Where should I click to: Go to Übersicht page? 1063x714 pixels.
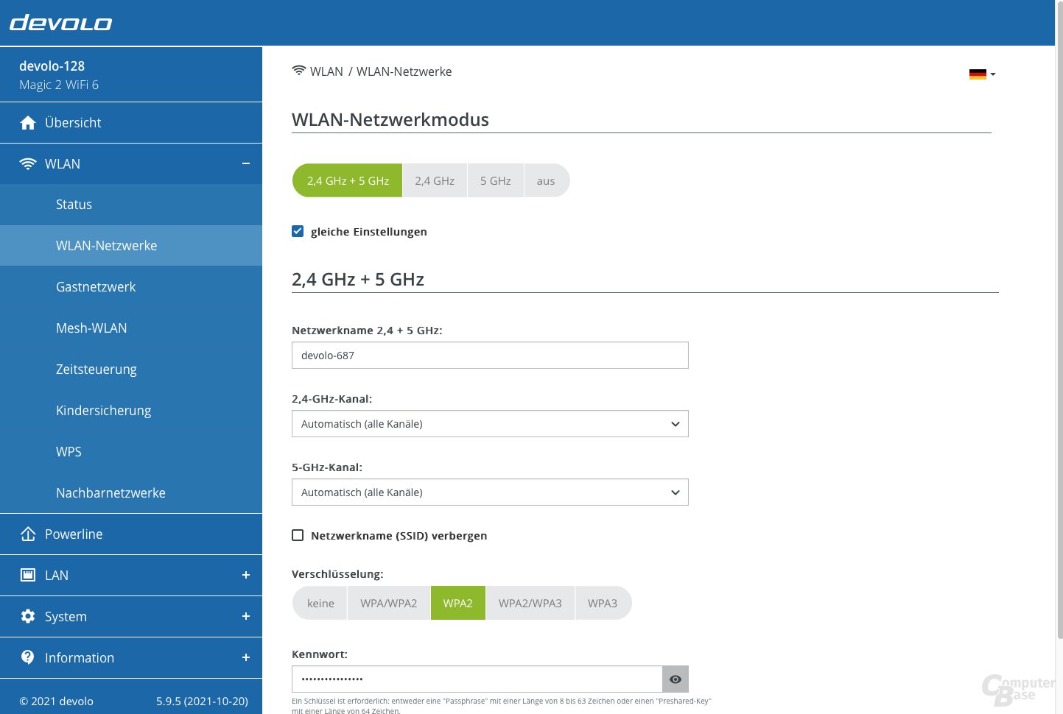pyautogui.click(x=131, y=123)
